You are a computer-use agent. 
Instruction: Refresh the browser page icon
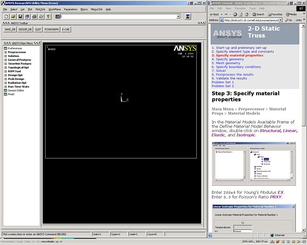(241, 14)
